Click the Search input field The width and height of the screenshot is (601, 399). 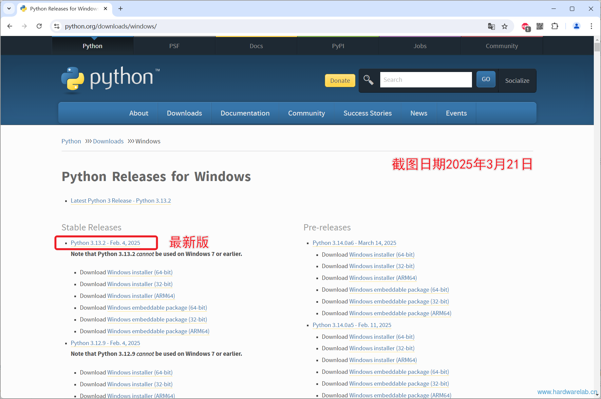426,80
